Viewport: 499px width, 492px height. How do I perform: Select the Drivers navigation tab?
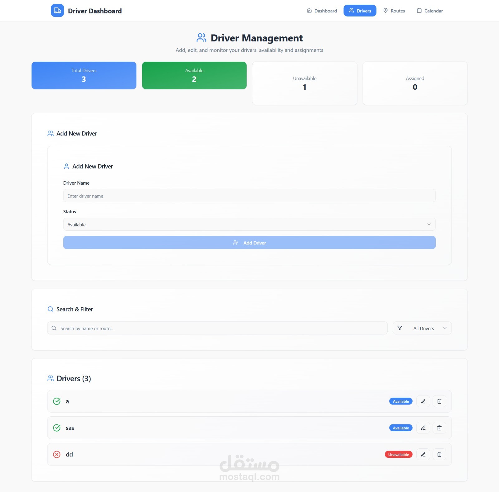point(360,11)
